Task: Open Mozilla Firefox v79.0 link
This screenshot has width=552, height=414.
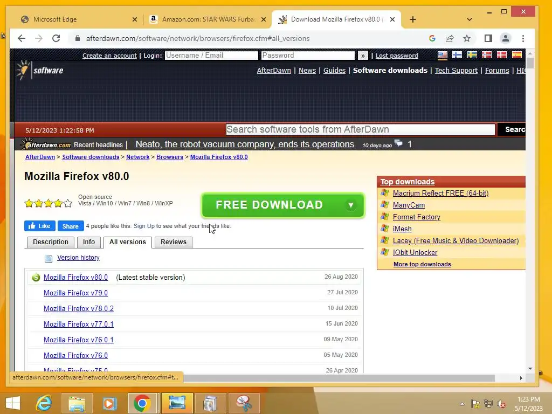Action: click(x=75, y=293)
